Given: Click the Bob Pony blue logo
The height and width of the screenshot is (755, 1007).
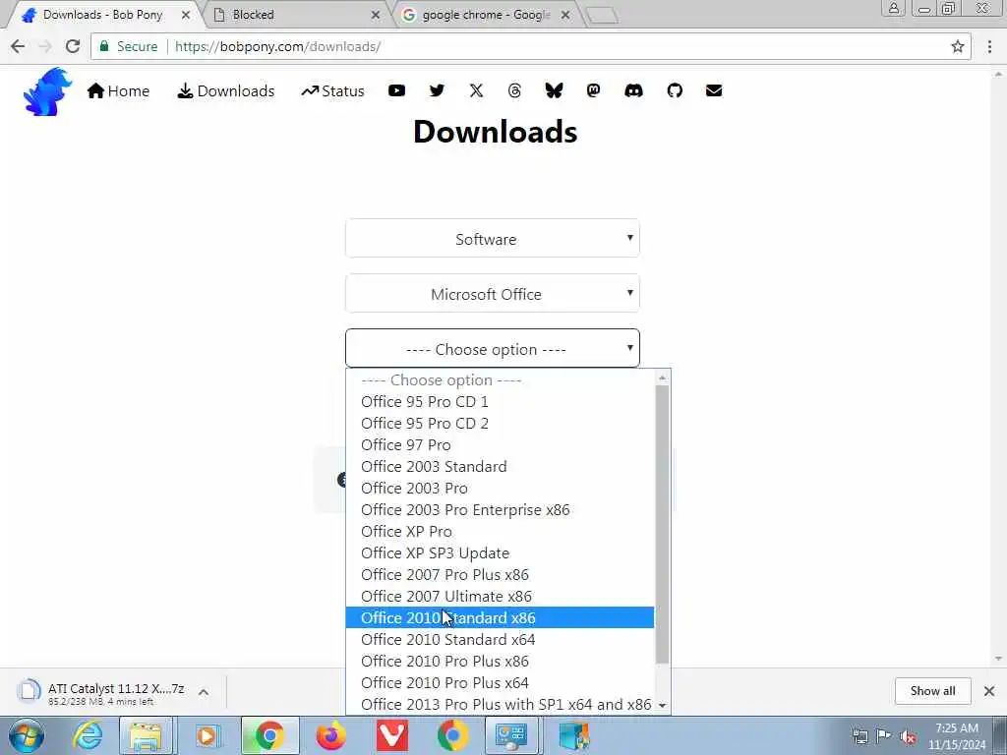Looking at the screenshot, I should coord(47,91).
